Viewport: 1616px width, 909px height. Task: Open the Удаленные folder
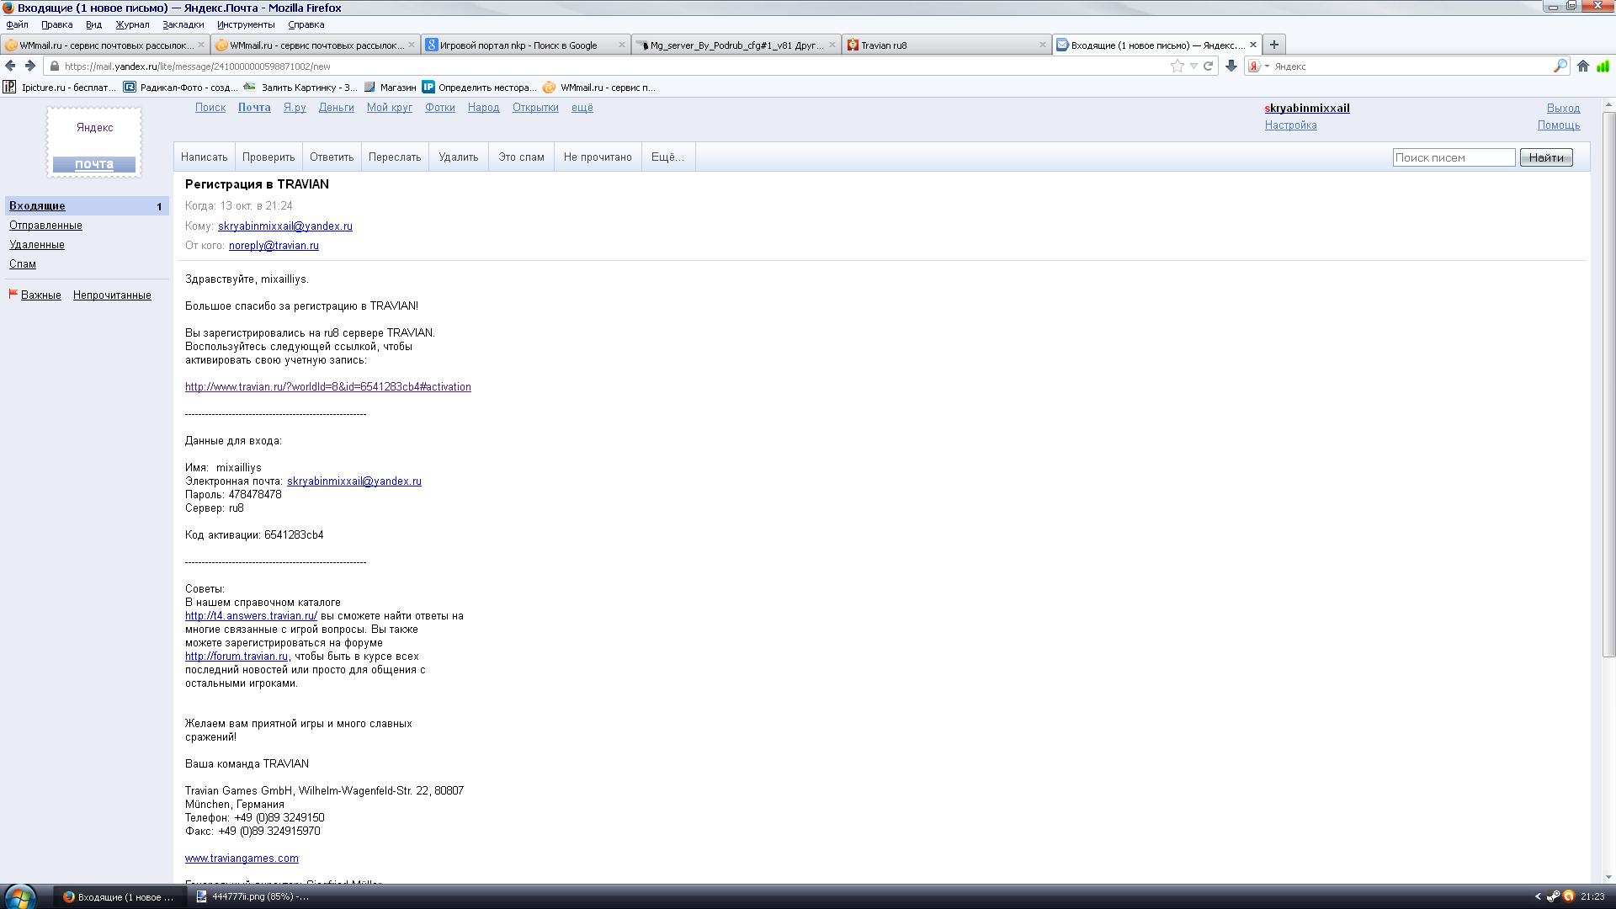click(37, 245)
